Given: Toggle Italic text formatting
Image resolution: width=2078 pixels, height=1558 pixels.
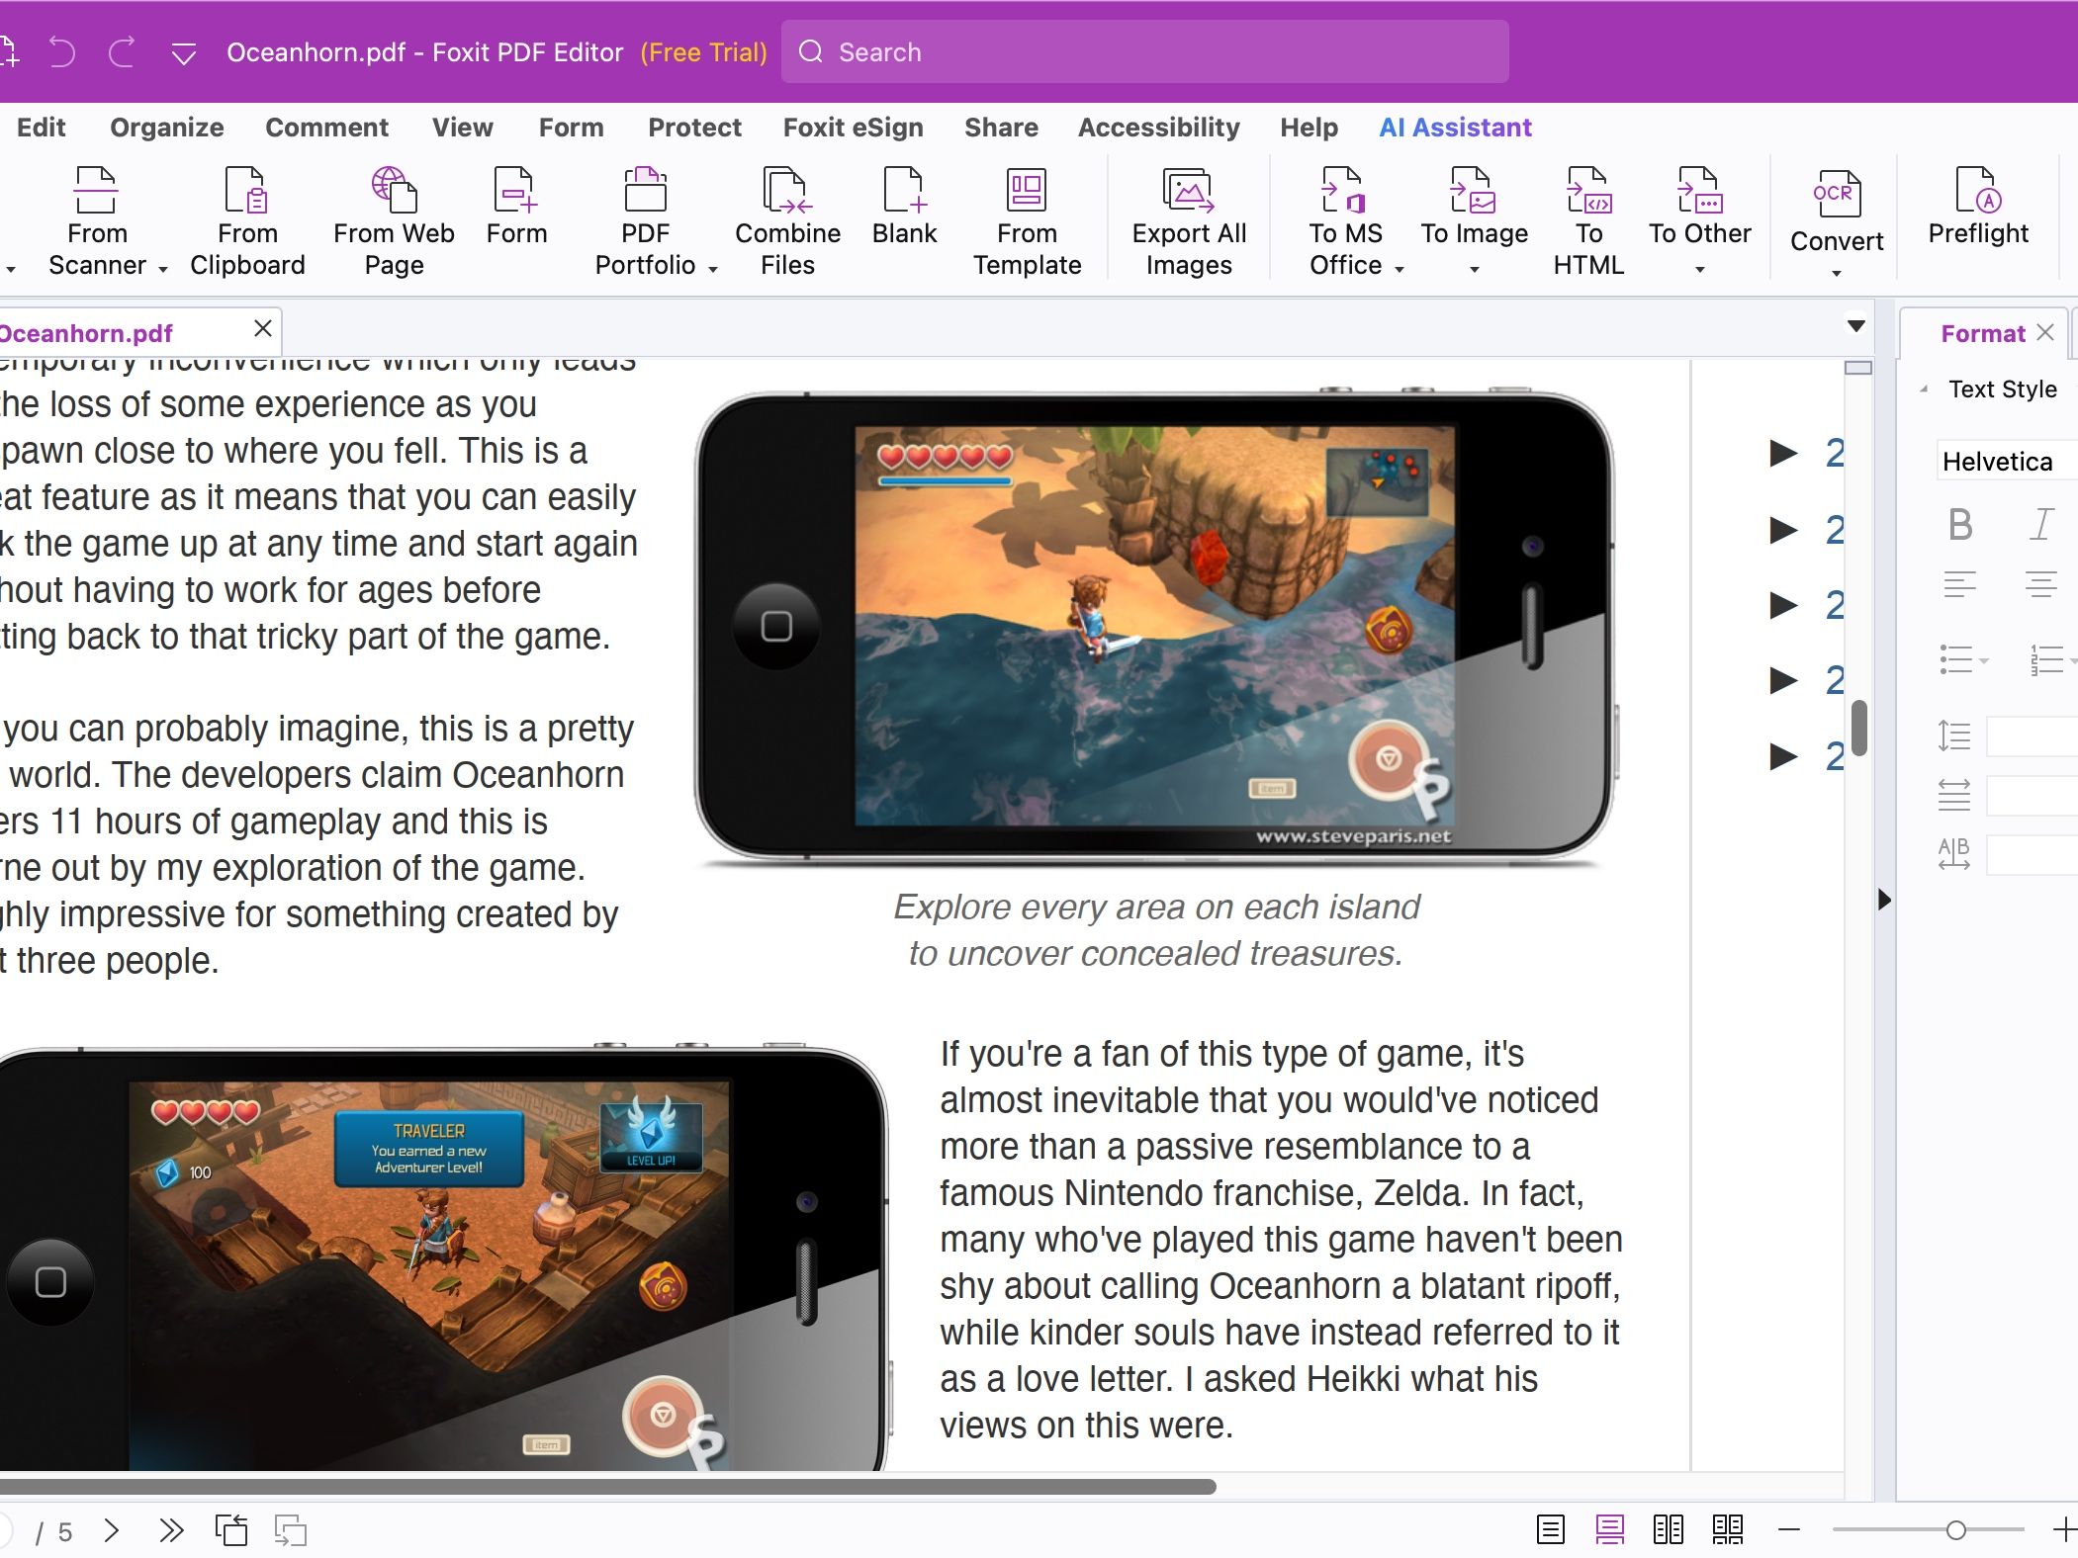Looking at the screenshot, I should click(2040, 525).
